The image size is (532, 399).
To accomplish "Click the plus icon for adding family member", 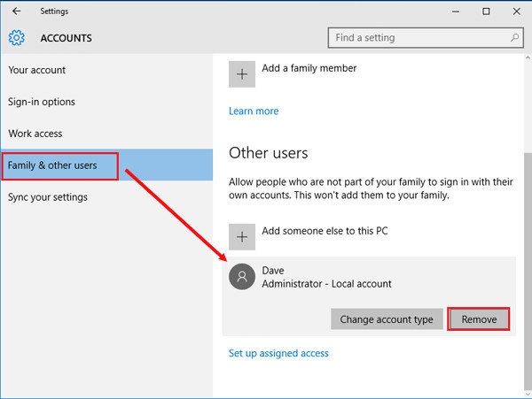I will pyautogui.click(x=242, y=74).
